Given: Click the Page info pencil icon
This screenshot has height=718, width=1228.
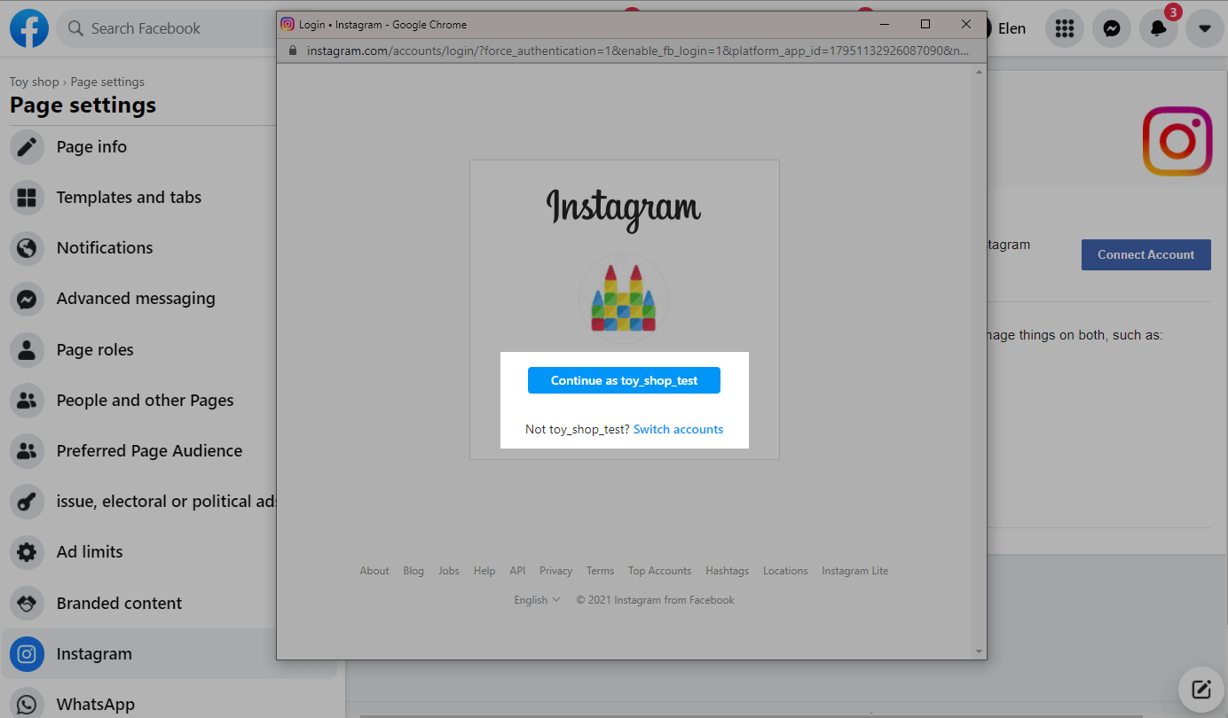Looking at the screenshot, I should pos(27,147).
